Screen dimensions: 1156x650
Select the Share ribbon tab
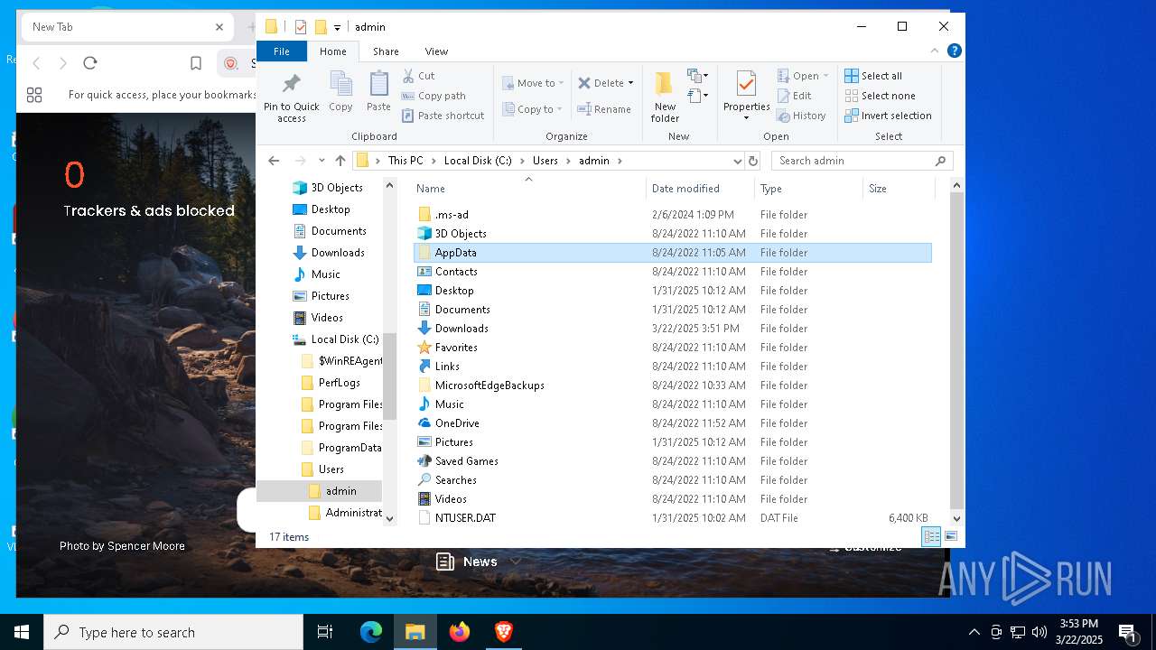tap(386, 51)
